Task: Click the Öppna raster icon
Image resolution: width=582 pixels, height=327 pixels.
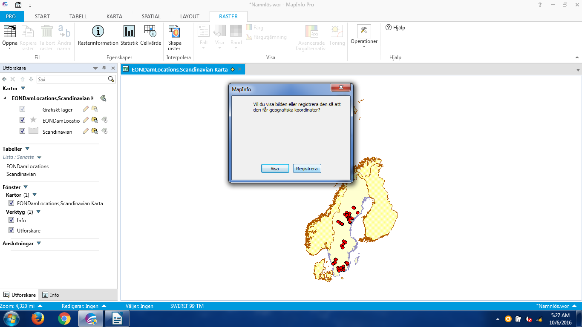Action: tap(9, 31)
